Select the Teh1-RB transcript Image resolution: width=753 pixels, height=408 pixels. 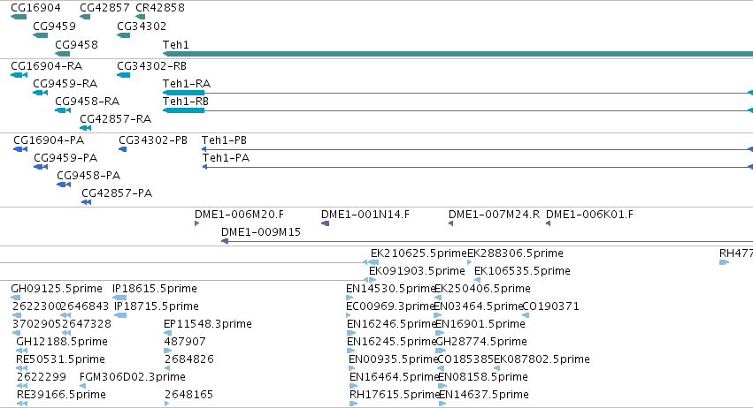coord(457,110)
